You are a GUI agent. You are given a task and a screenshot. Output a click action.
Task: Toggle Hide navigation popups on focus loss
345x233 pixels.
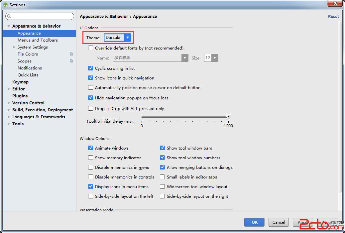90,98
